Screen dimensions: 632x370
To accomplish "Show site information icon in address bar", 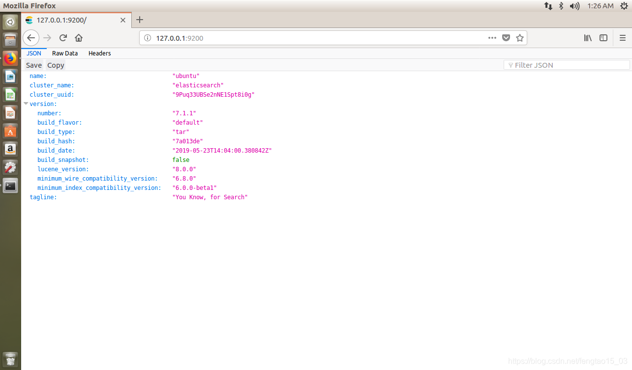I will [148, 38].
